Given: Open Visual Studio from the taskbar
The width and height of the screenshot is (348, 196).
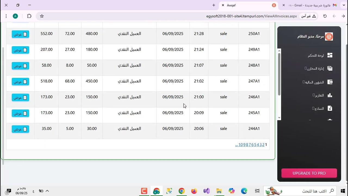Looking at the screenshot, I should pyautogui.click(x=207, y=191).
